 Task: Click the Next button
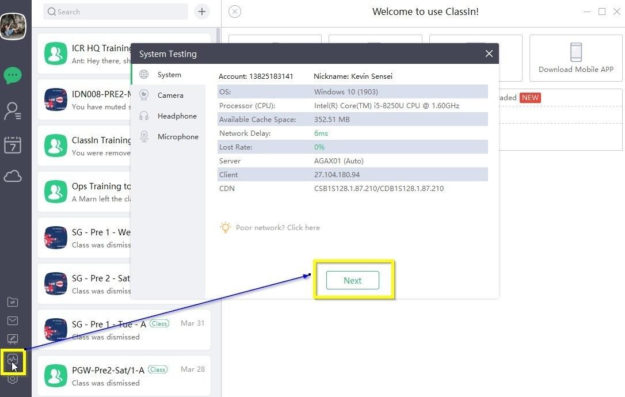[x=353, y=280]
